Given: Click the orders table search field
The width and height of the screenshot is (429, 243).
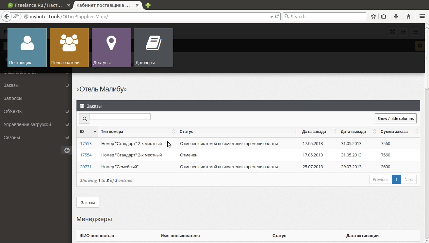Looking at the screenshot, I should (x=120, y=117).
